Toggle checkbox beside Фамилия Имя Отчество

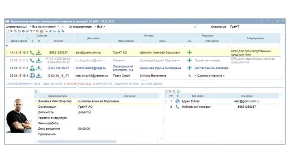36,101
